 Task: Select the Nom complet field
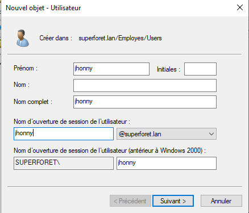145,102
